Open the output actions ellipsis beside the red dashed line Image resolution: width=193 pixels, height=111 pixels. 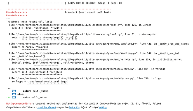pyautogui.click(x=1, y=9)
